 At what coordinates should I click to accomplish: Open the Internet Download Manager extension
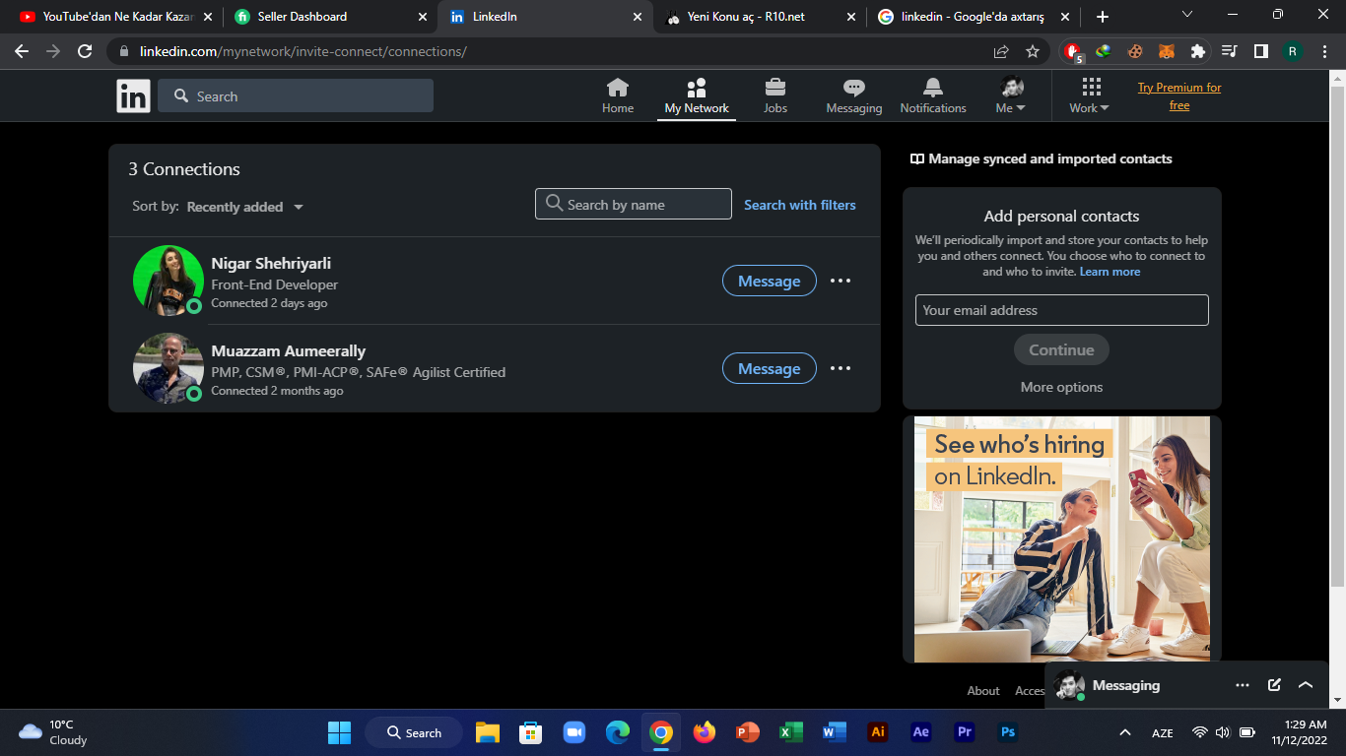1104,51
